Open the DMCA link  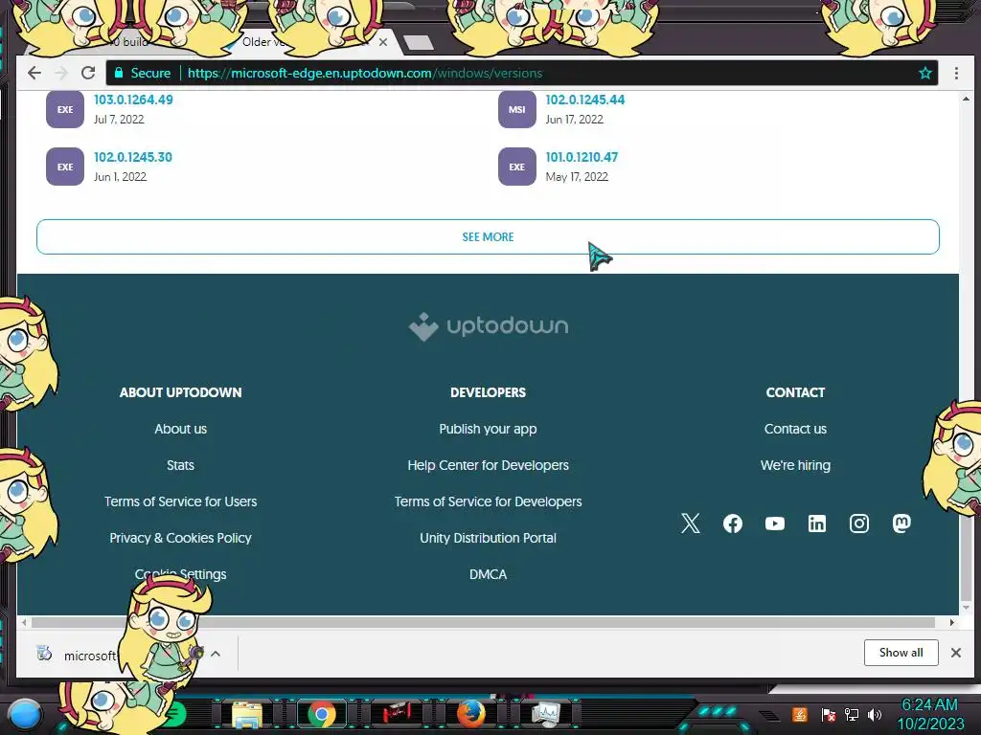[488, 574]
